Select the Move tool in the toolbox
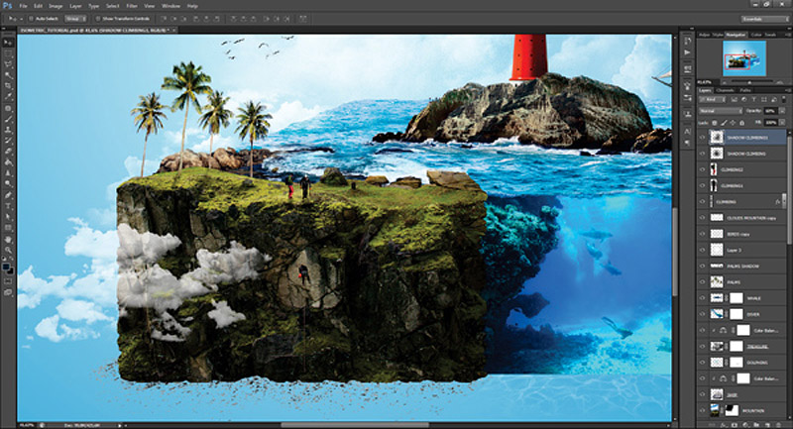The height and width of the screenshot is (429, 793). [8, 43]
